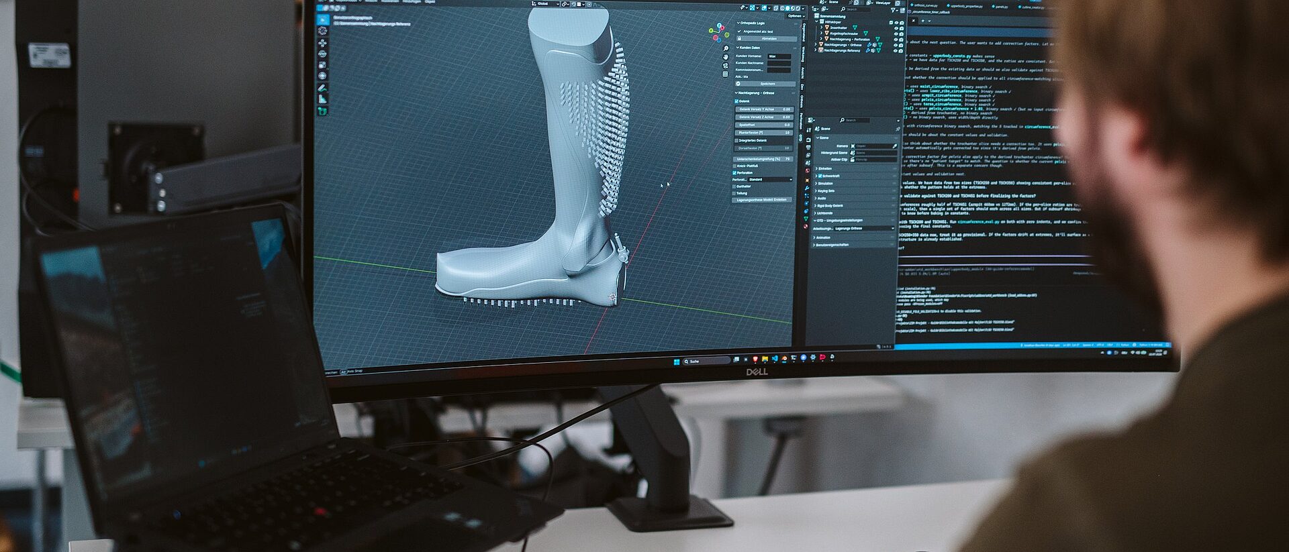The width and height of the screenshot is (1289, 552).
Task: Toggle the camera view icon in the viewport
Action: tap(726, 66)
